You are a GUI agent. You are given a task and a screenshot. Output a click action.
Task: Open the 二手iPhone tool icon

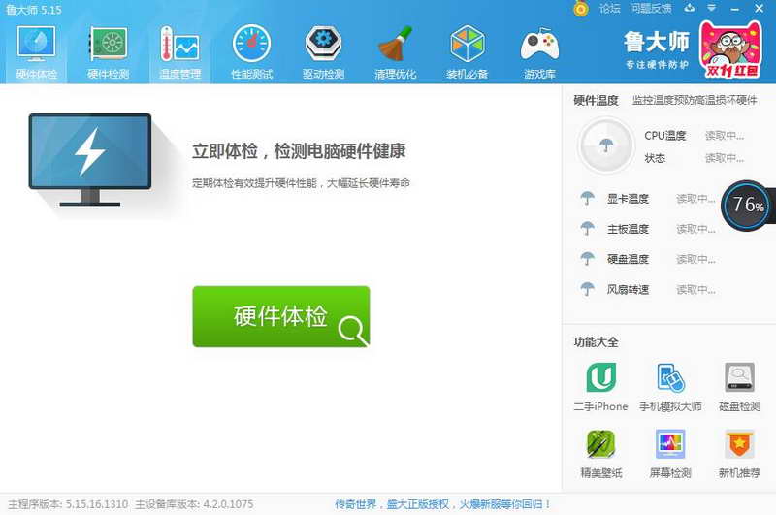(x=600, y=377)
